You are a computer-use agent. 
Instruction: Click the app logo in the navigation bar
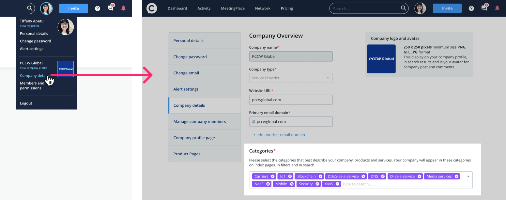pos(152,8)
